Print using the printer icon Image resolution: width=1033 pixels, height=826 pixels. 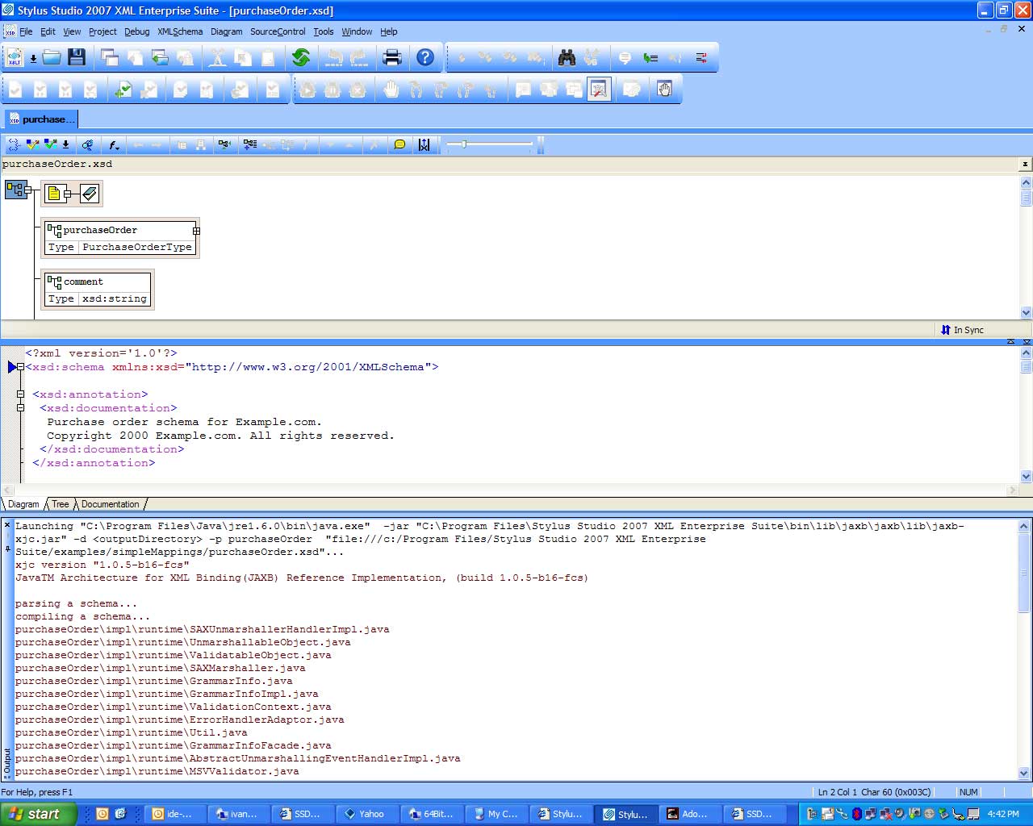tap(392, 57)
